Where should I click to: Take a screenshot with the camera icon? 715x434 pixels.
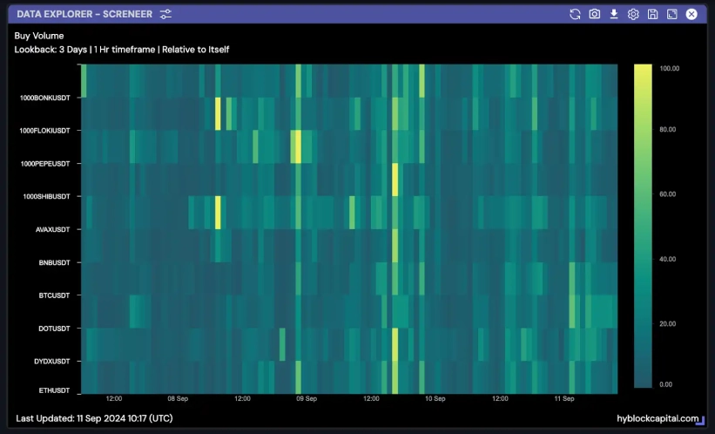coord(595,14)
